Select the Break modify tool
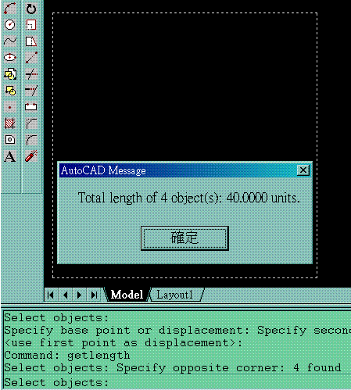The height and width of the screenshot is (390, 351). tap(31, 107)
